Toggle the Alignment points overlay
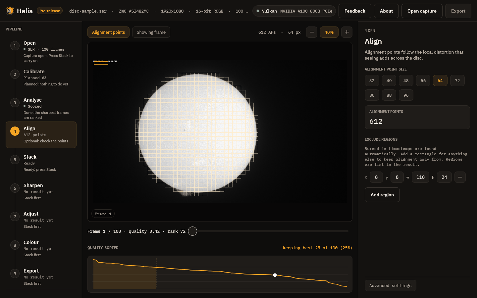The width and height of the screenshot is (477, 298). click(x=108, y=32)
